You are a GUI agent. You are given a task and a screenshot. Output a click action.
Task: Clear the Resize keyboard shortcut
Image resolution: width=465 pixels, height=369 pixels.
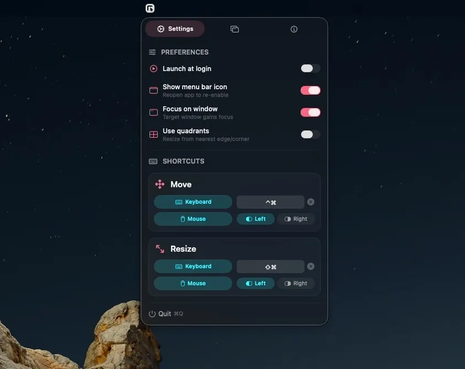(x=311, y=266)
